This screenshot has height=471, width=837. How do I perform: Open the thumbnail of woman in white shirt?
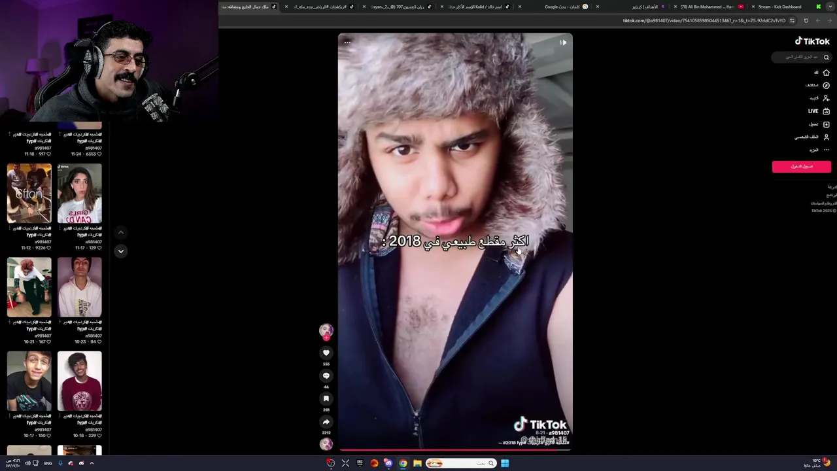click(x=79, y=194)
